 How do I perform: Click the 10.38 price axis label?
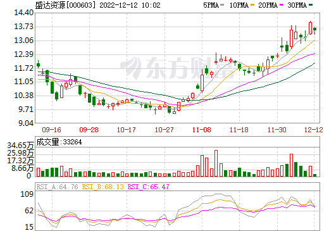pyautogui.click(x=23, y=96)
